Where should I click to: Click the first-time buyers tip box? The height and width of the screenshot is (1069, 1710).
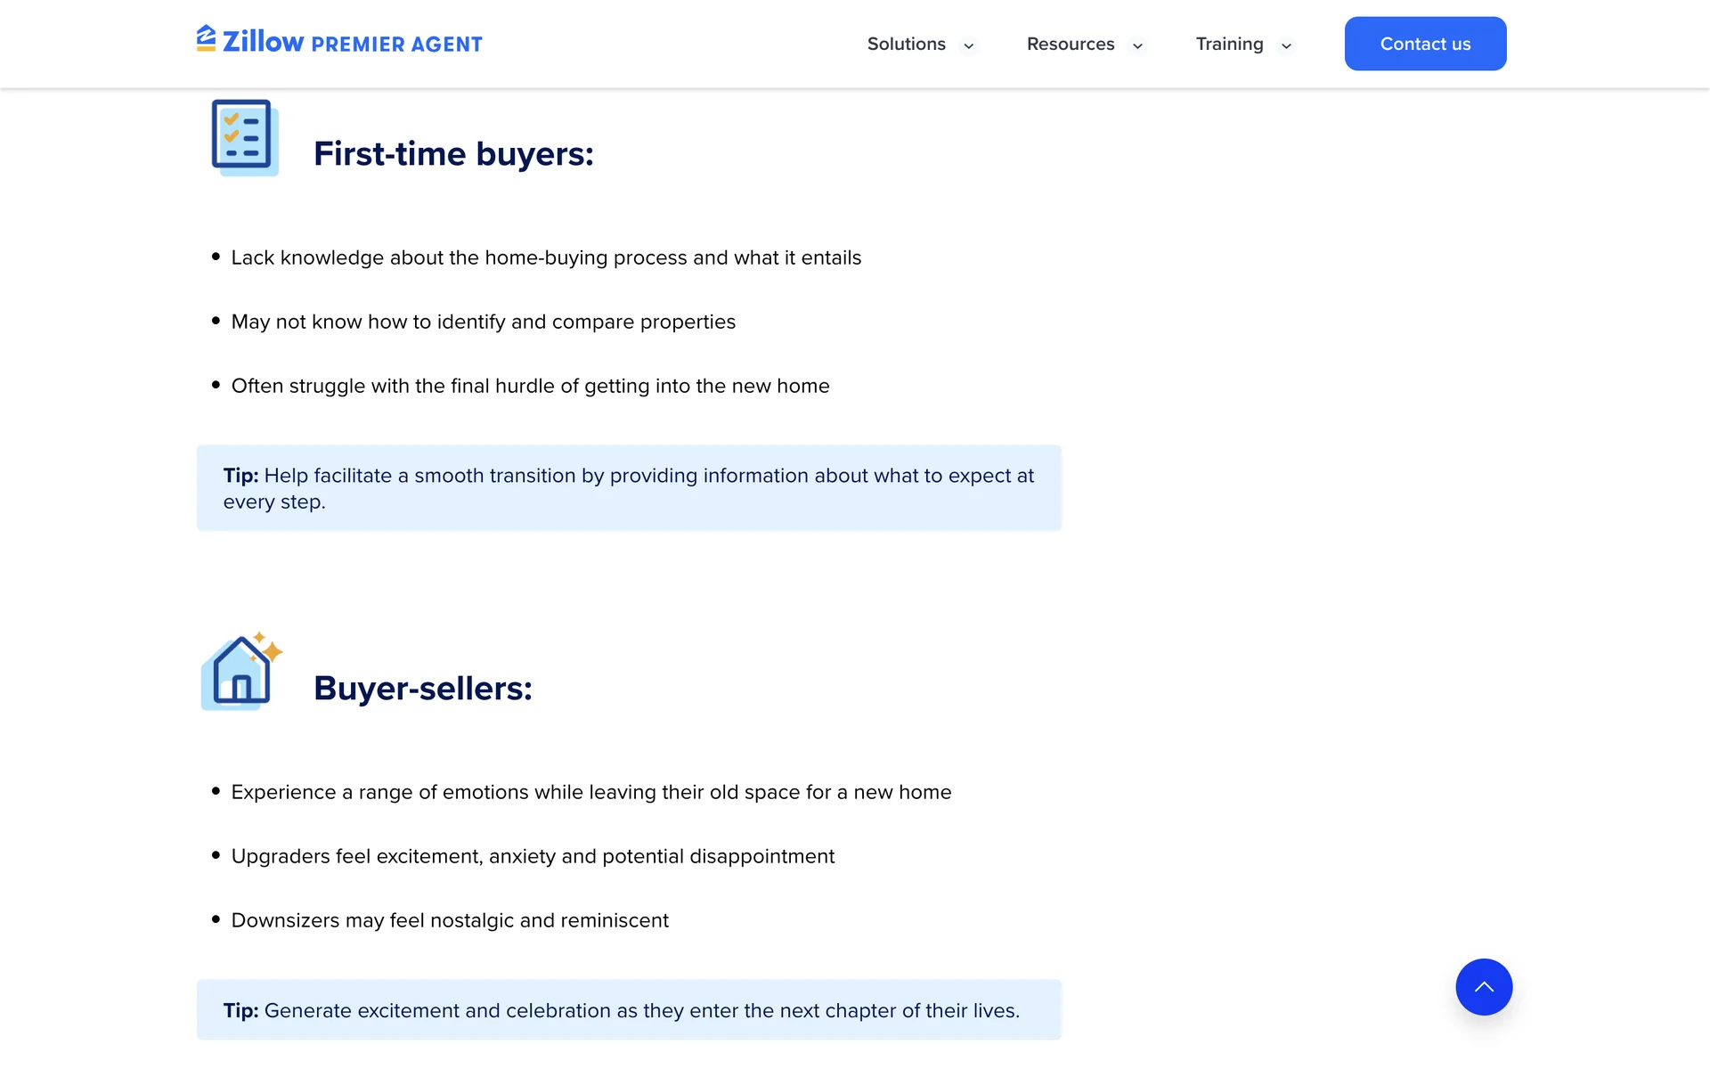[x=629, y=488]
